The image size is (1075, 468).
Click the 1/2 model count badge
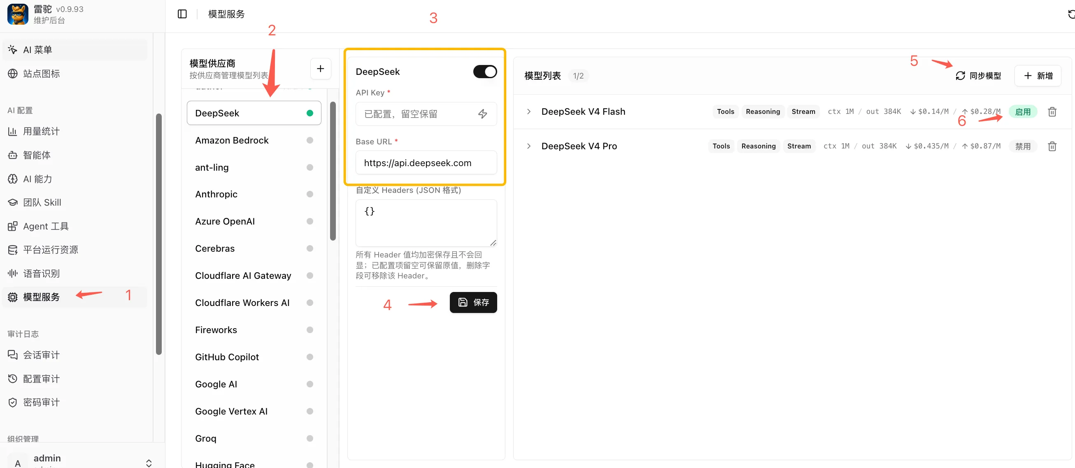tap(578, 76)
